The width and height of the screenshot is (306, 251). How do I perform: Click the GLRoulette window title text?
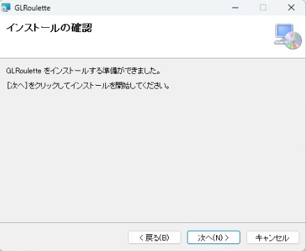[32, 8]
